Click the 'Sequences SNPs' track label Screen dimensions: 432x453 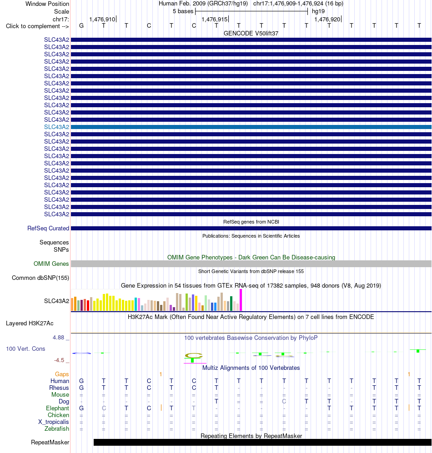coord(55,246)
